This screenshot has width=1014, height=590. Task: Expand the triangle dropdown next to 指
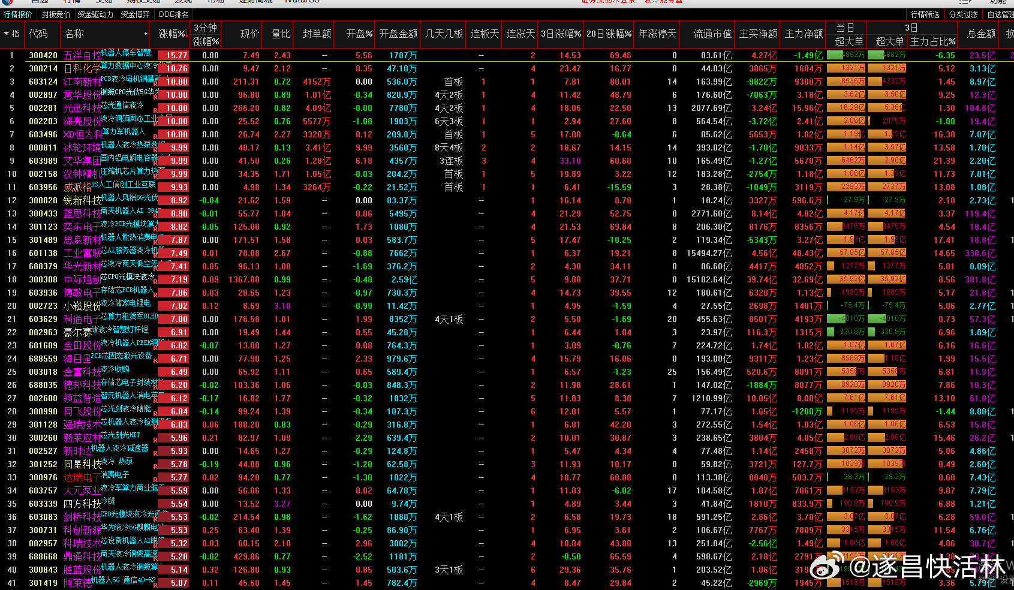click(x=6, y=34)
